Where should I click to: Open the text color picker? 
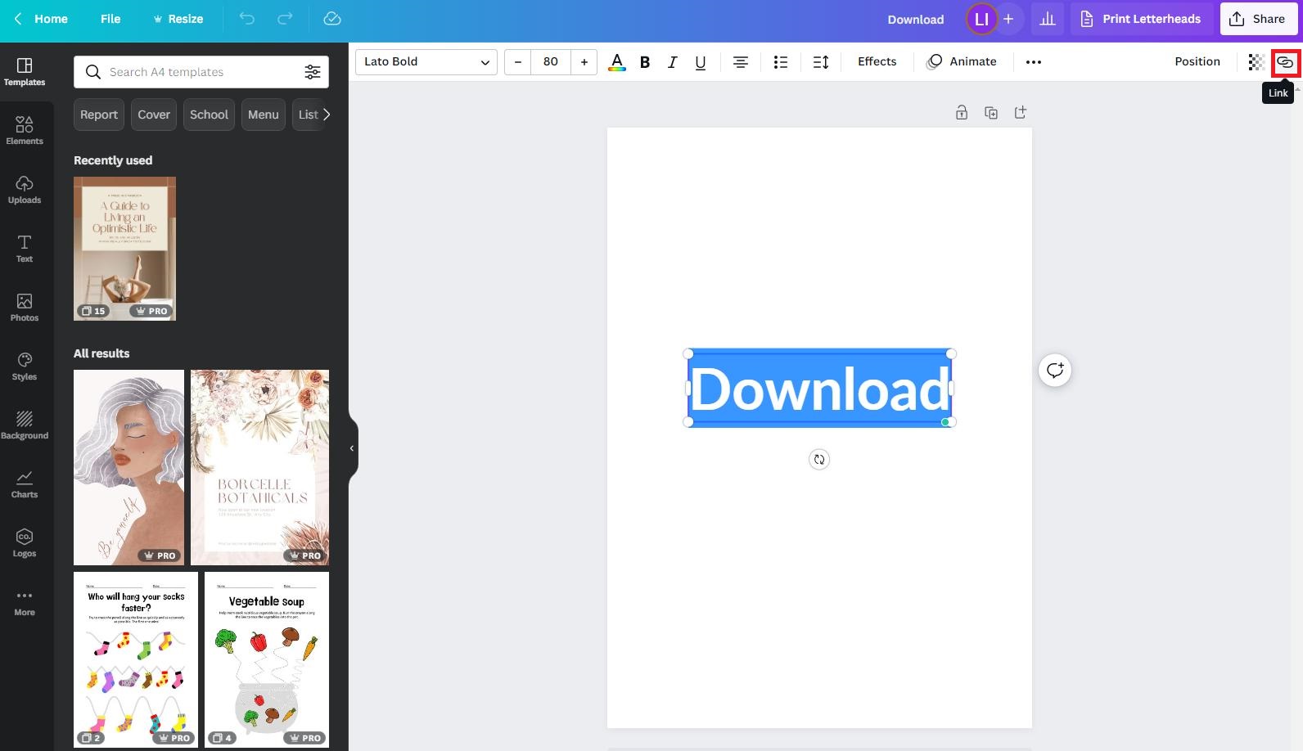tap(617, 62)
